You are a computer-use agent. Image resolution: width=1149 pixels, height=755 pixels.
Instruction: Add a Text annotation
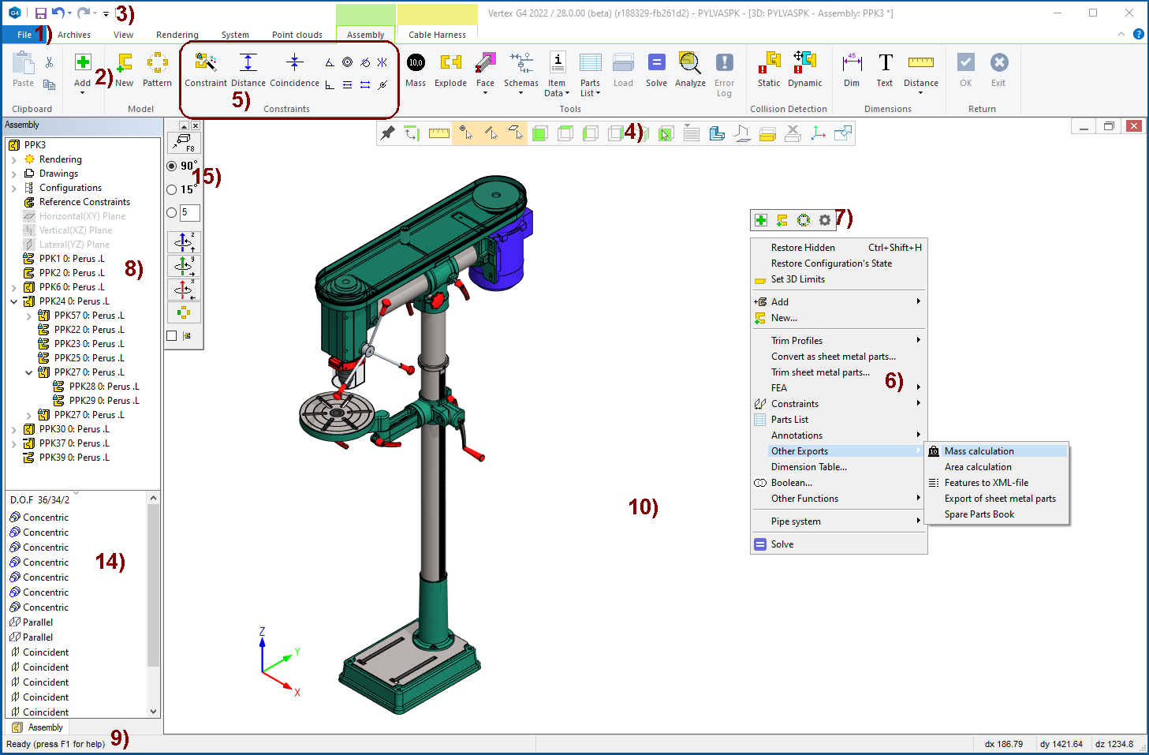pyautogui.click(x=885, y=63)
